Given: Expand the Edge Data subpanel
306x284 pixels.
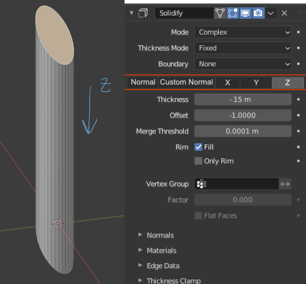Looking at the screenshot, I should pyautogui.click(x=140, y=265).
